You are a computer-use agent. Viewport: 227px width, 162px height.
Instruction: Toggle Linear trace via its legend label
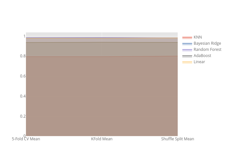[x=199, y=62]
